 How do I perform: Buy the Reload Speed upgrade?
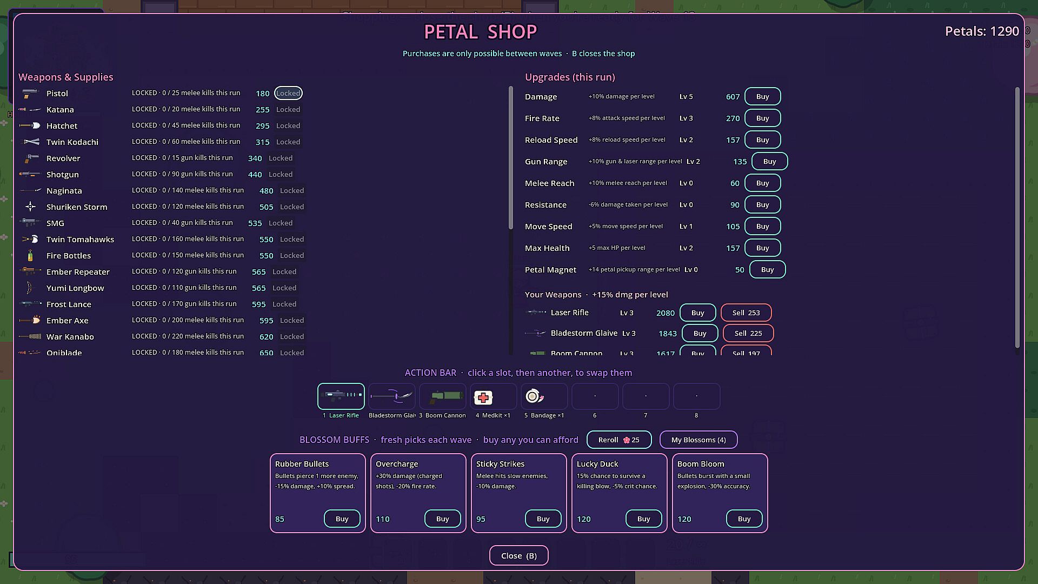pos(762,140)
